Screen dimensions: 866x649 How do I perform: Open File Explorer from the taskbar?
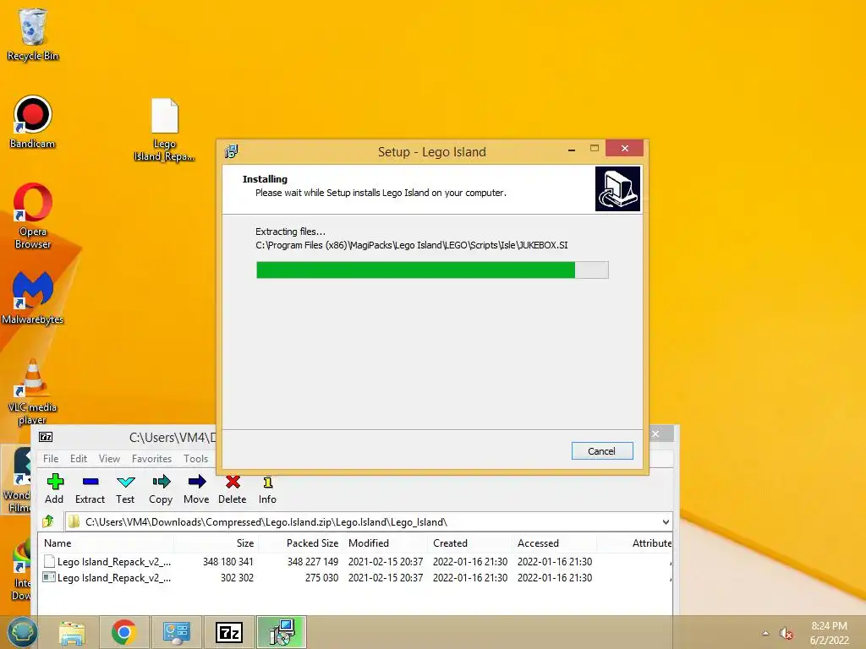(73, 632)
